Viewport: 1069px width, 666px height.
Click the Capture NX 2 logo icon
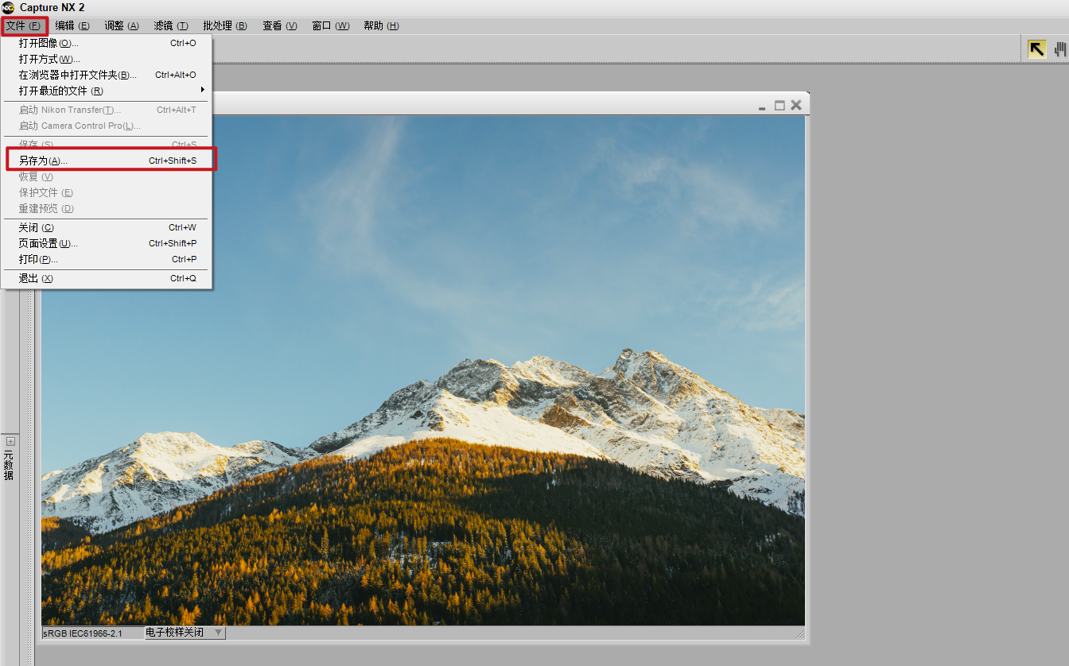point(8,7)
